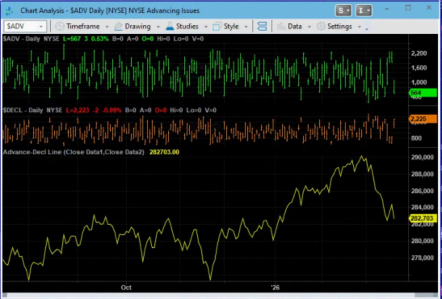Click the Settings gear icon
This screenshot has width=442, height=299.
point(321,27)
